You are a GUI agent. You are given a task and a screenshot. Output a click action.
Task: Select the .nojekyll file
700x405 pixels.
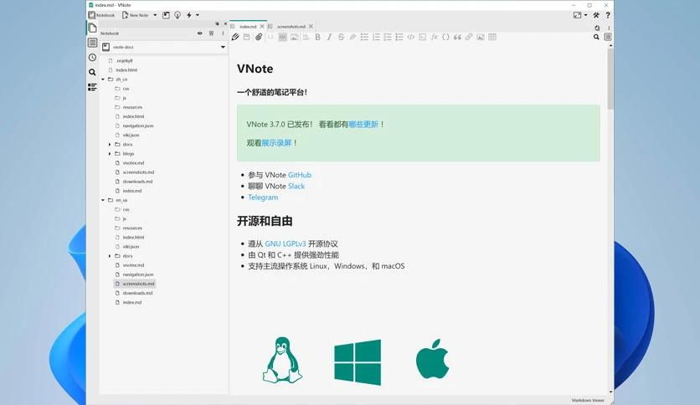(x=124, y=60)
